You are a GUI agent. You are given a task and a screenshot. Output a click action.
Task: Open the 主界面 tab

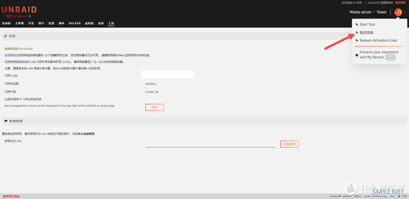point(19,23)
